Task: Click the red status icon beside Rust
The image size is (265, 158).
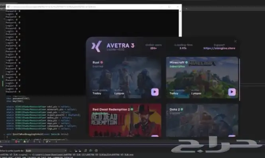Action: click(102, 62)
